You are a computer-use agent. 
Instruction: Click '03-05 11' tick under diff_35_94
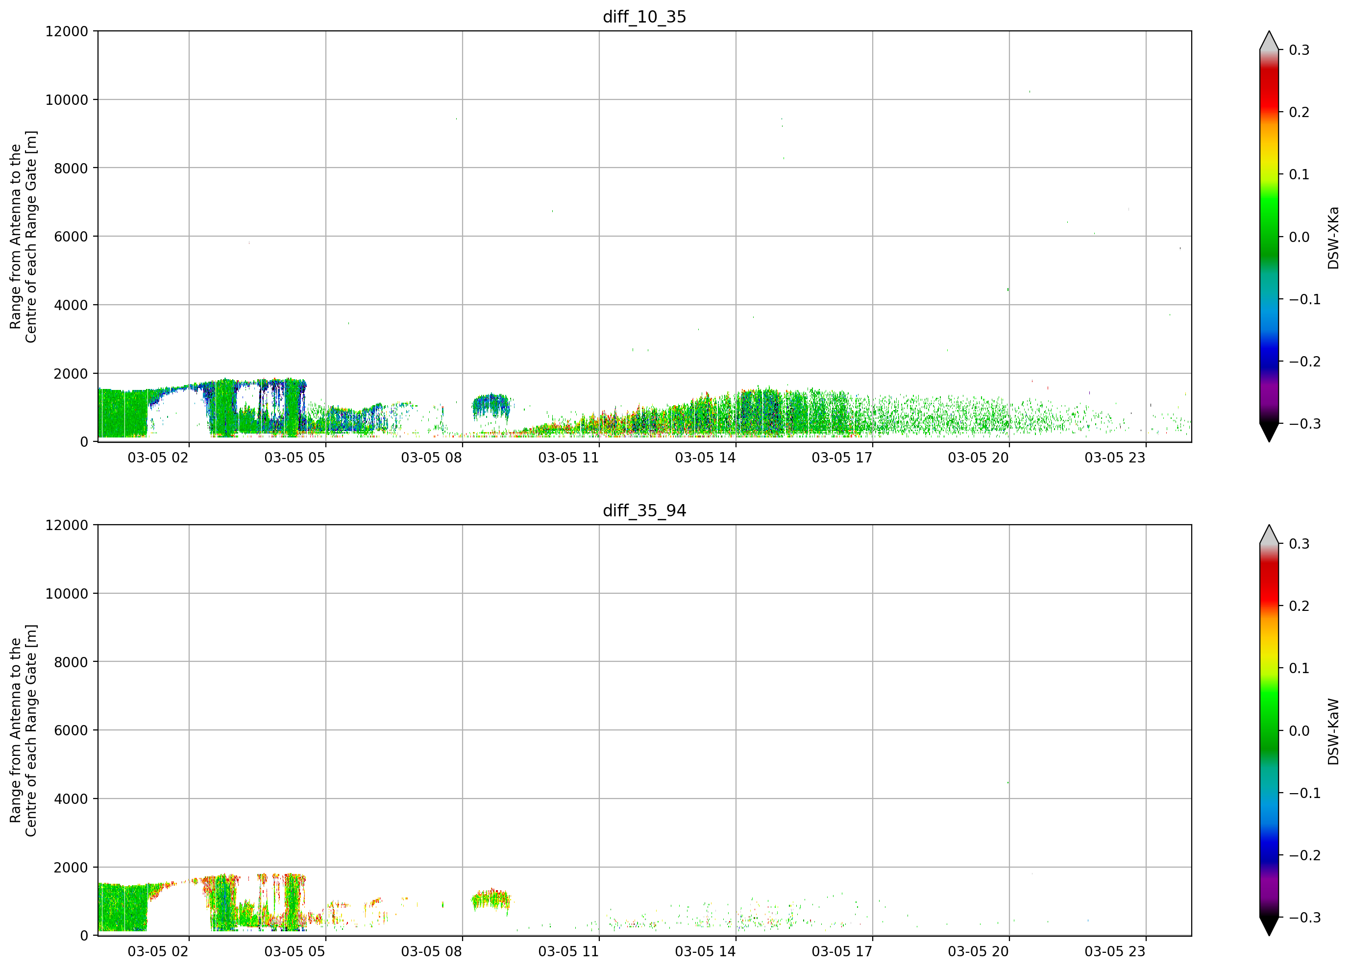568,951
